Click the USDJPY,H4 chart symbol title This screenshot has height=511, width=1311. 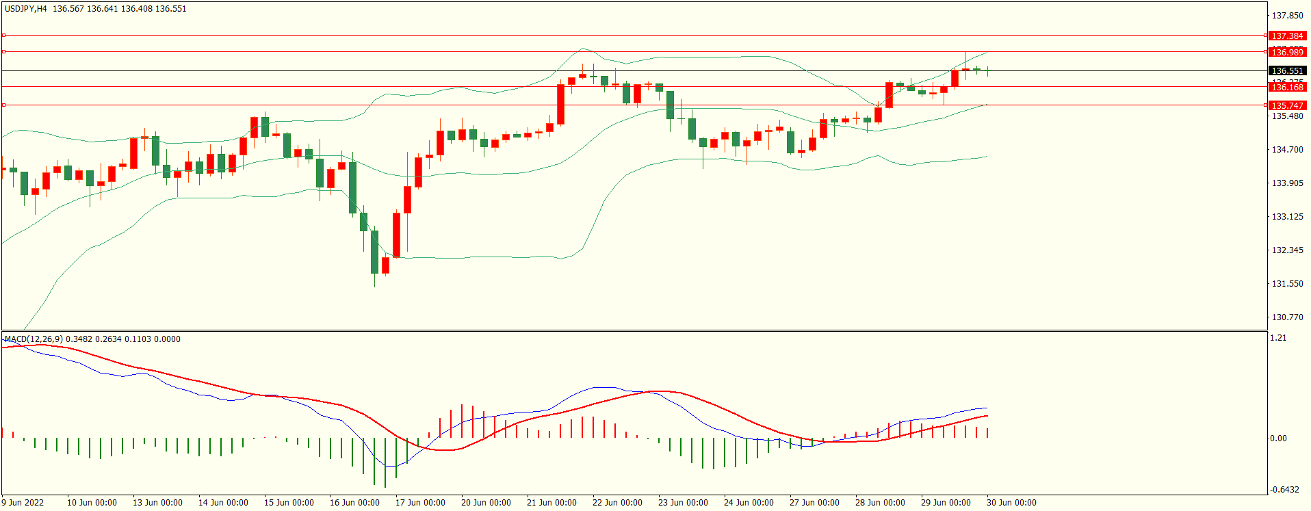point(26,9)
